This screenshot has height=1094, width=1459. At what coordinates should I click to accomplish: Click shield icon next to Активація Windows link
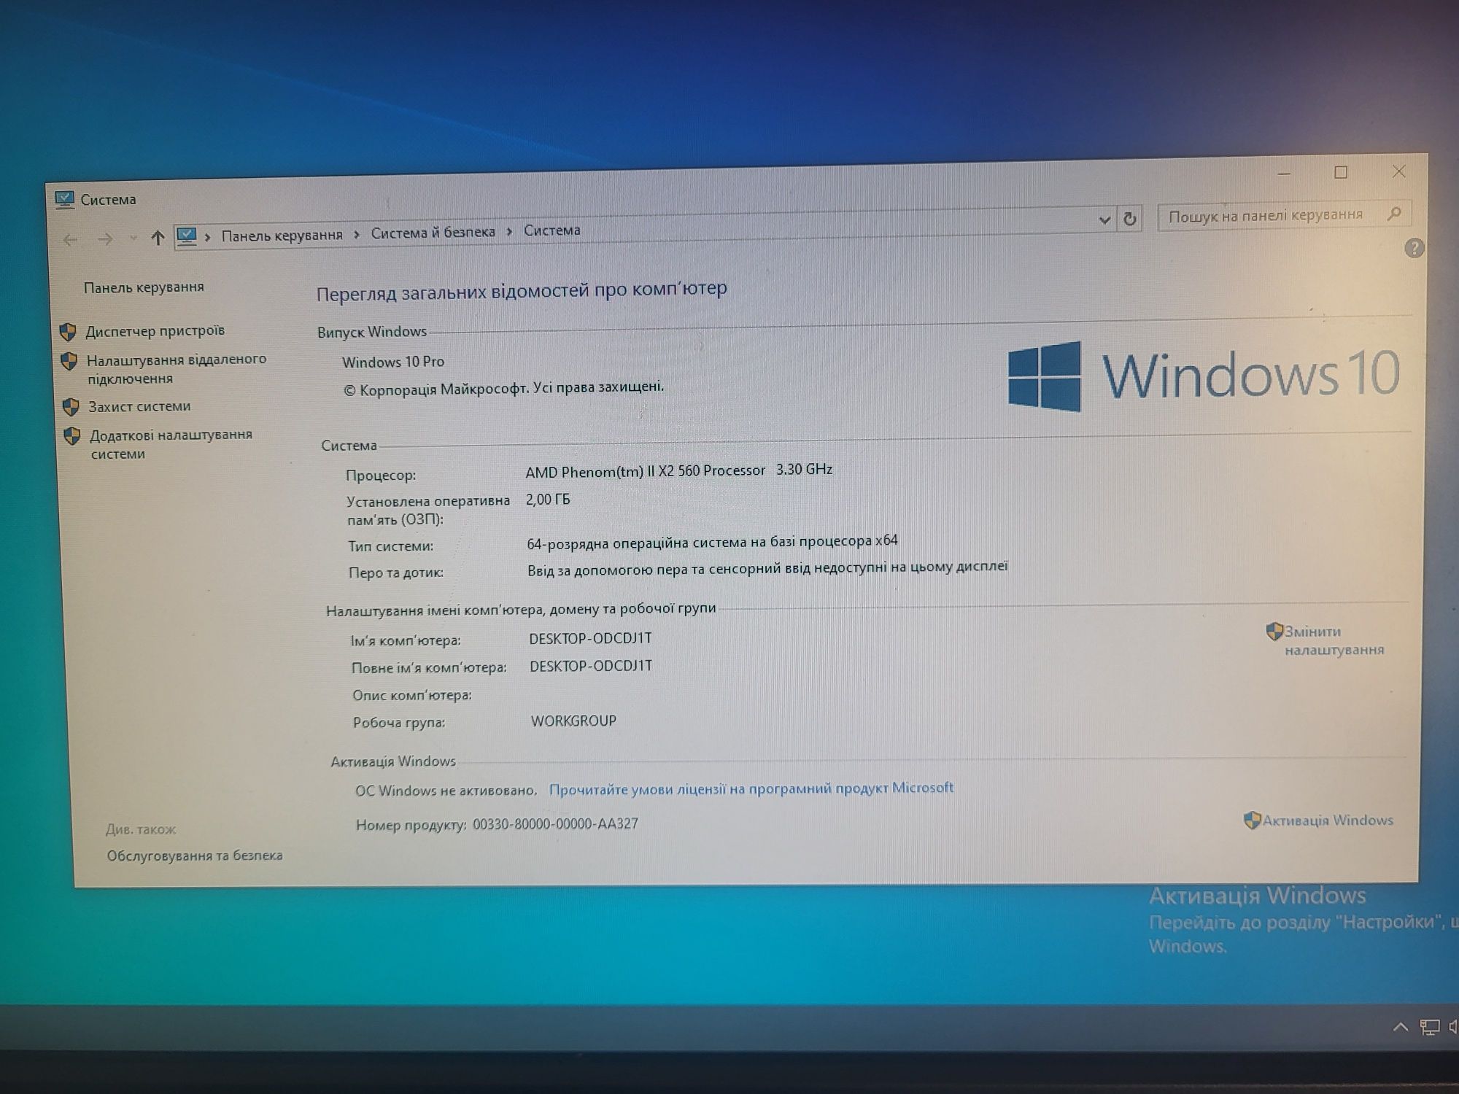[x=1253, y=820]
